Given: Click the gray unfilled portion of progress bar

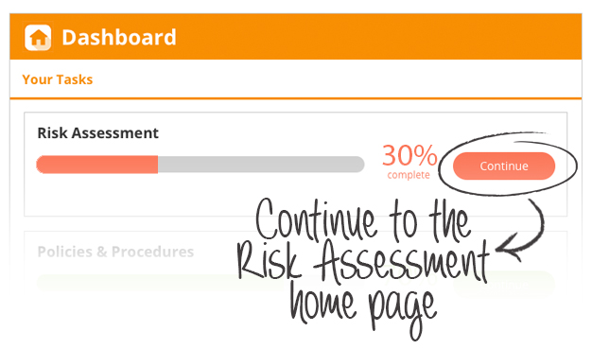Looking at the screenshot, I should (x=261, y=165).
